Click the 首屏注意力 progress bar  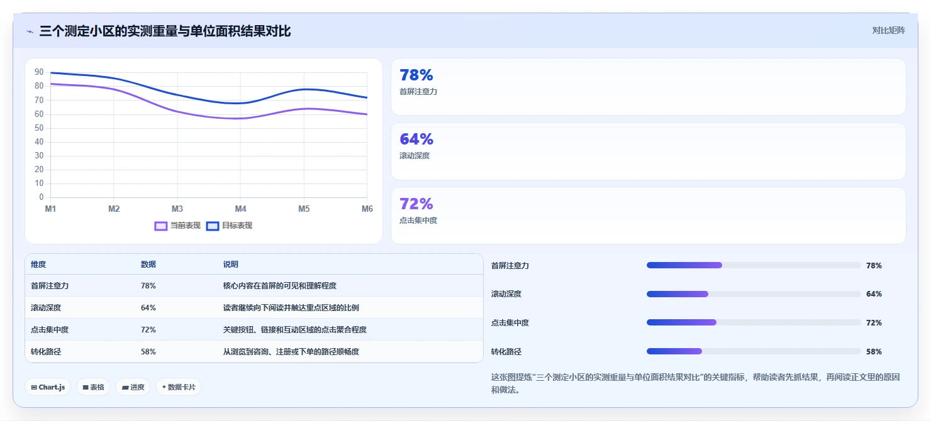click(x=754, y=265)
